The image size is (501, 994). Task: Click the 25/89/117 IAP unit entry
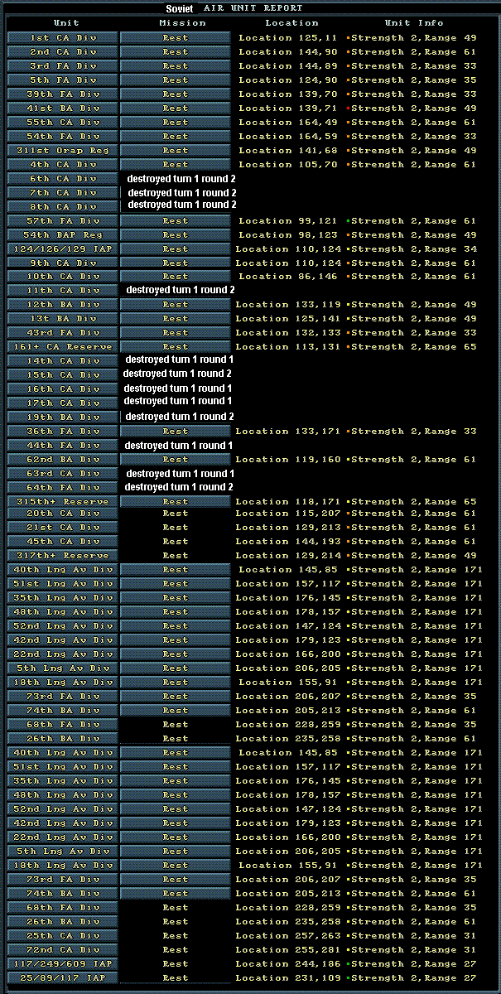click(63, 978)
